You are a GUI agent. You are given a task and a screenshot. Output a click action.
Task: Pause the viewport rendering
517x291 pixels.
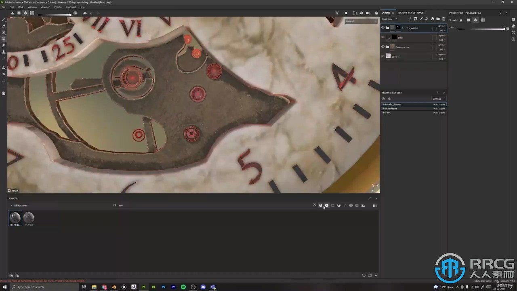346,13
